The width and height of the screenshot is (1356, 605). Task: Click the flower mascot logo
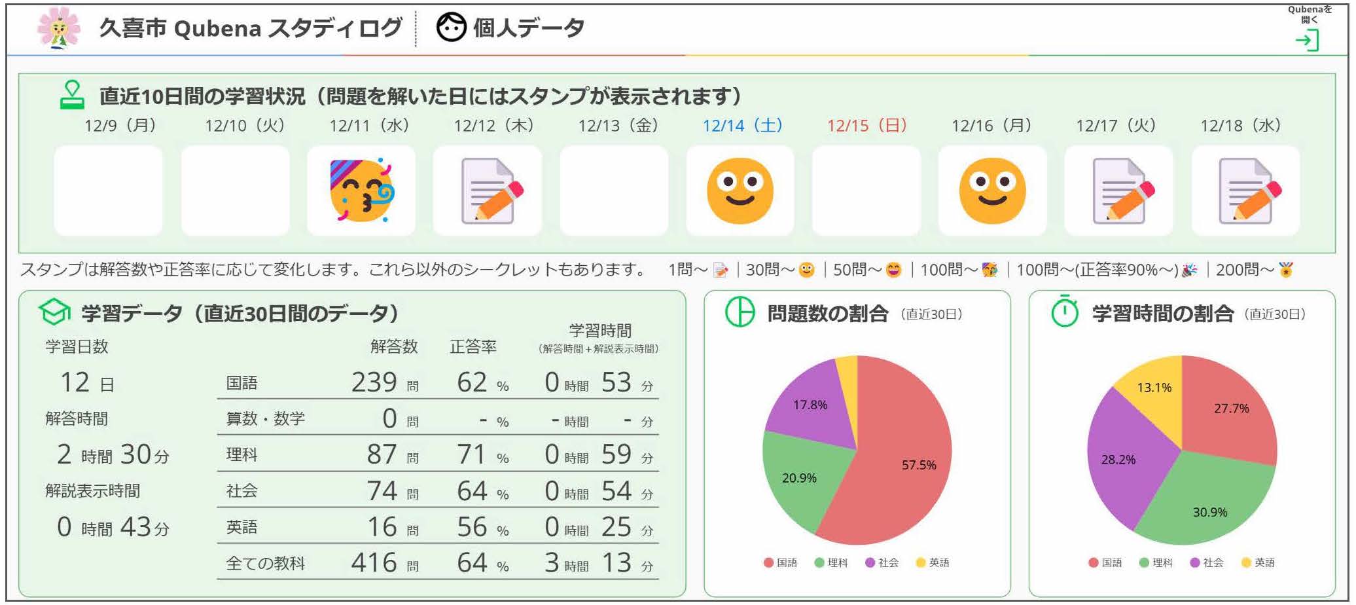58,27
